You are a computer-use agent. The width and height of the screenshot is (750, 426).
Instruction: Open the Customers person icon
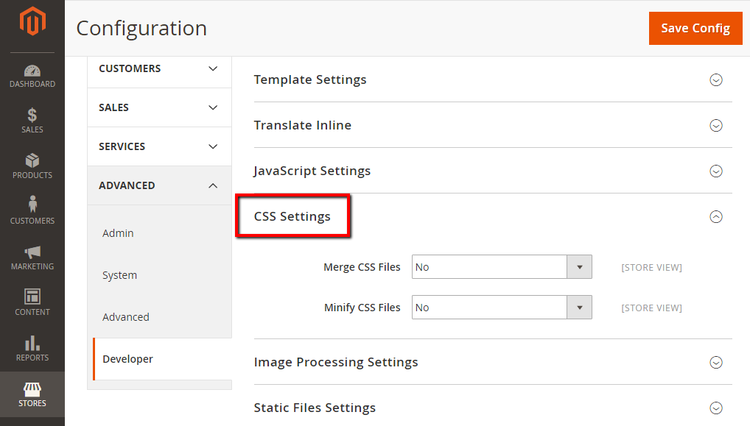tap(32, 205)
